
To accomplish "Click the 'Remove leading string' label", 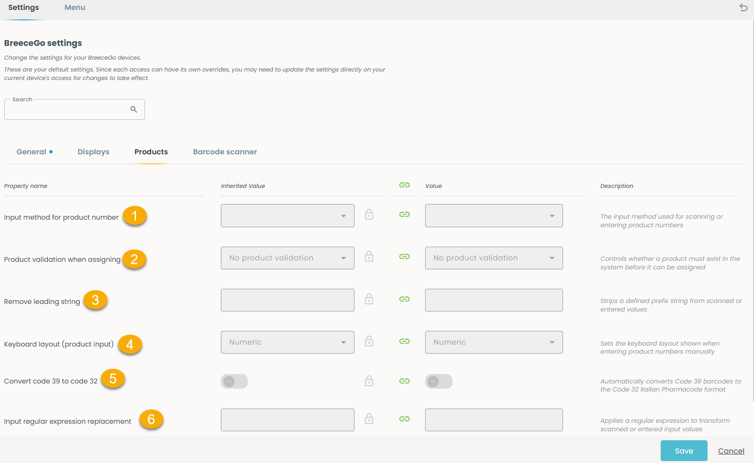I will pyautogui.click(x=42, y=302).
